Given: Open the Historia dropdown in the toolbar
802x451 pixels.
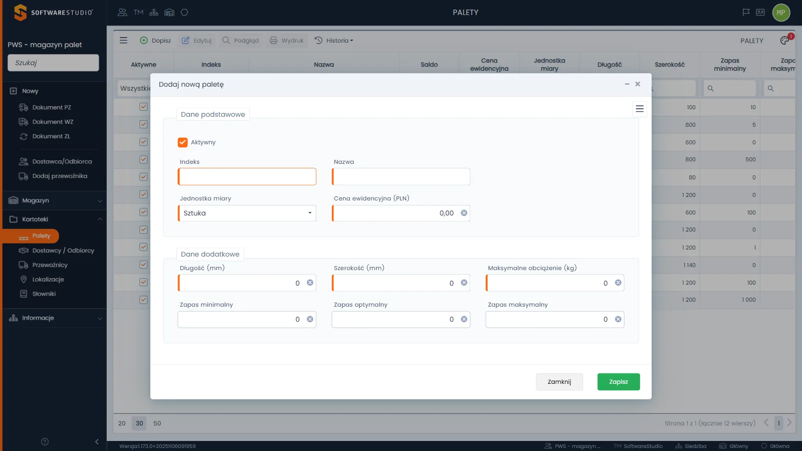Looking at the screenshot, I should point(334,41).
